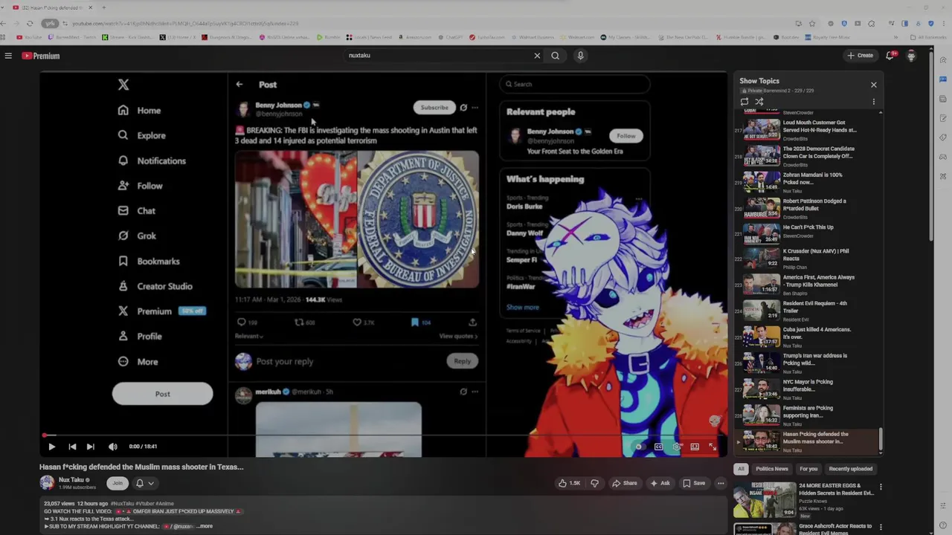This screenshot has width=952, height=535.
Task: Click the Ask button
Action: click(x=660, y=483)
